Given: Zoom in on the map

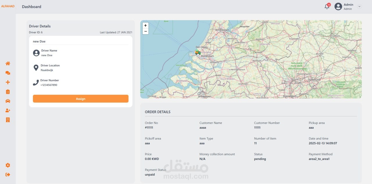Looking at the screenshot, I should point(146,25).
